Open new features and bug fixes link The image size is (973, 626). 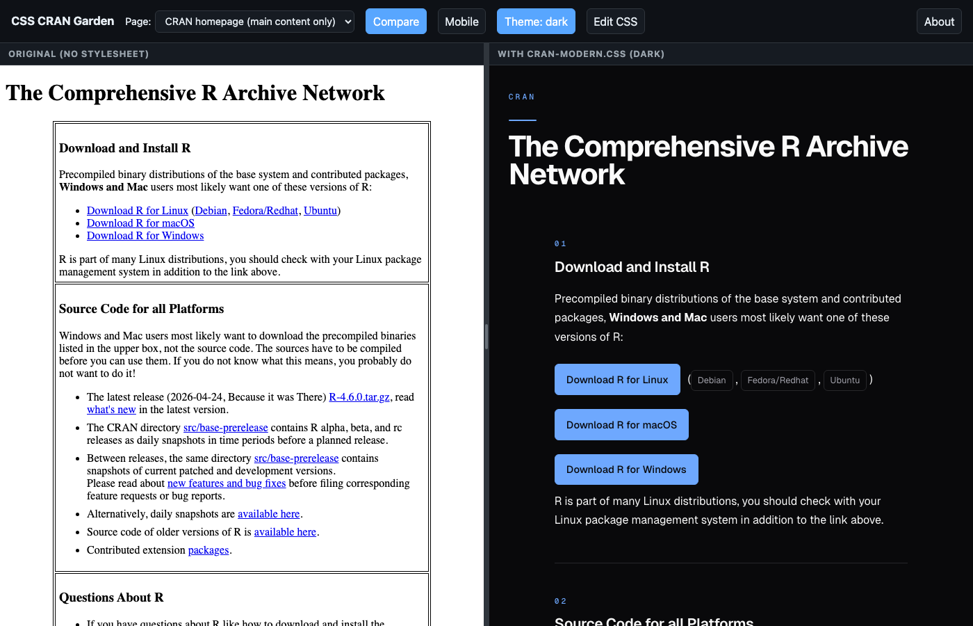[227, 483]
